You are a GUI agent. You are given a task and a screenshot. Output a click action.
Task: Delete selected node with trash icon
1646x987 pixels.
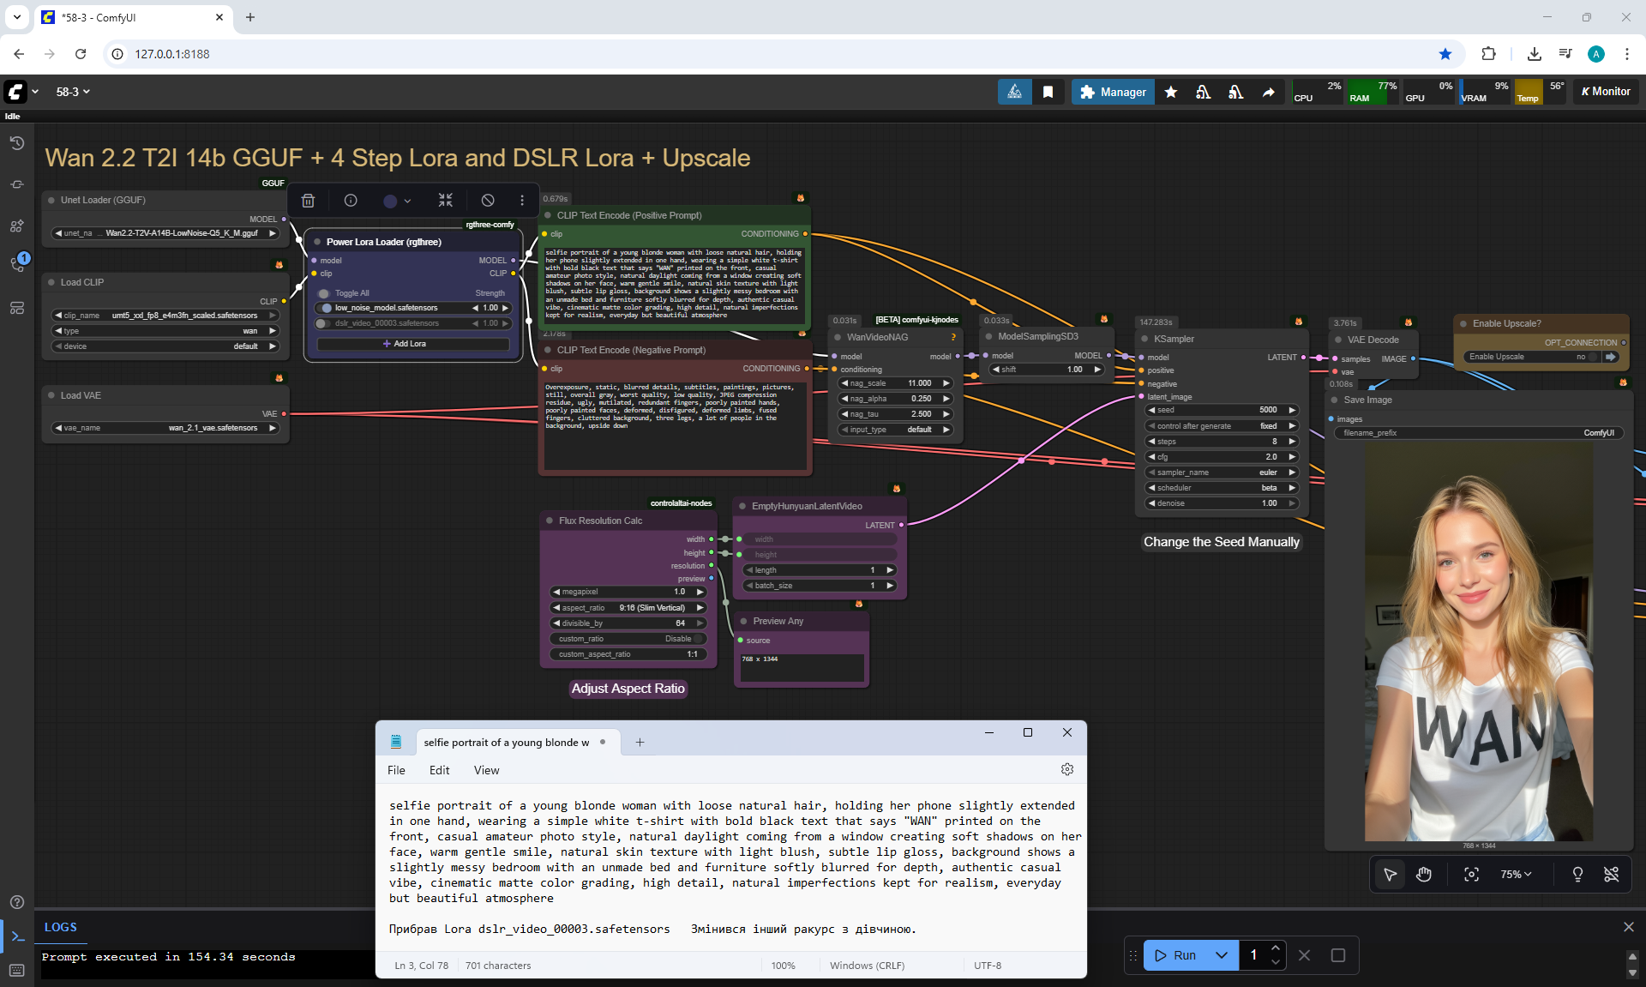coord(308,200)
